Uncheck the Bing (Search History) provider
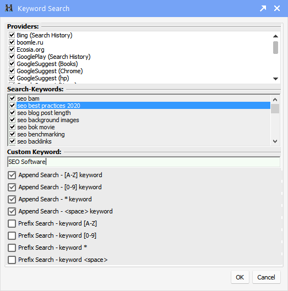288x291 pixels. [x=12, y=35]
